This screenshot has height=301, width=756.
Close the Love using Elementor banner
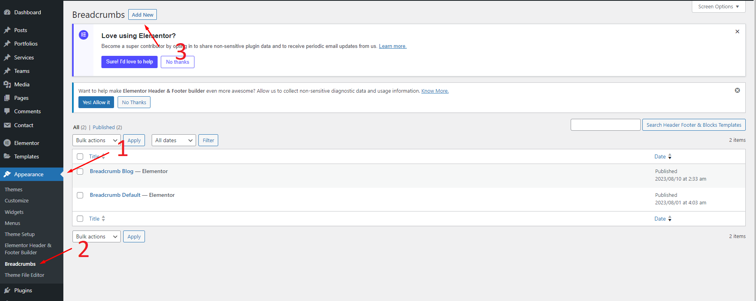pos(737,32)
